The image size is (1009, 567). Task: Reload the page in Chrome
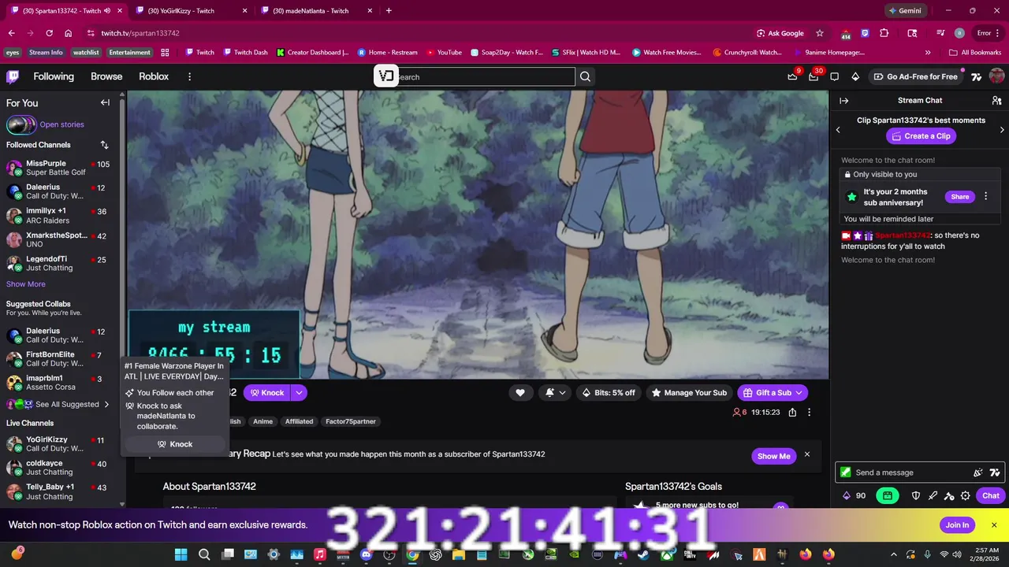click(49, 33)
